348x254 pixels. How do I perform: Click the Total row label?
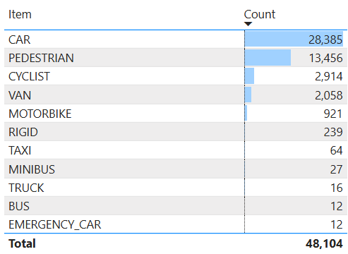coord(22,243)
